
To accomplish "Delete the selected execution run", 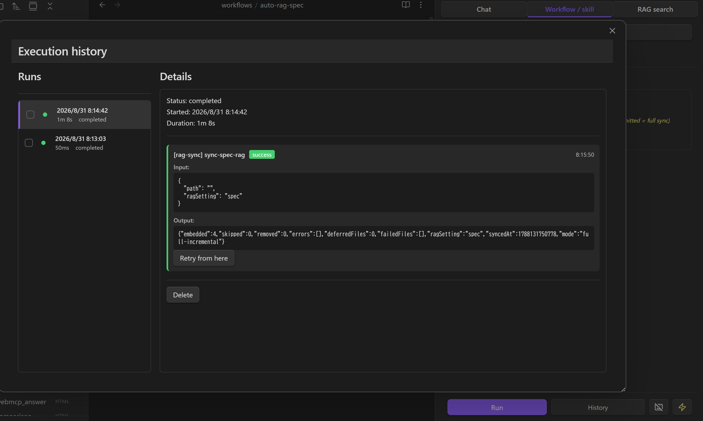I will (183, 295).
